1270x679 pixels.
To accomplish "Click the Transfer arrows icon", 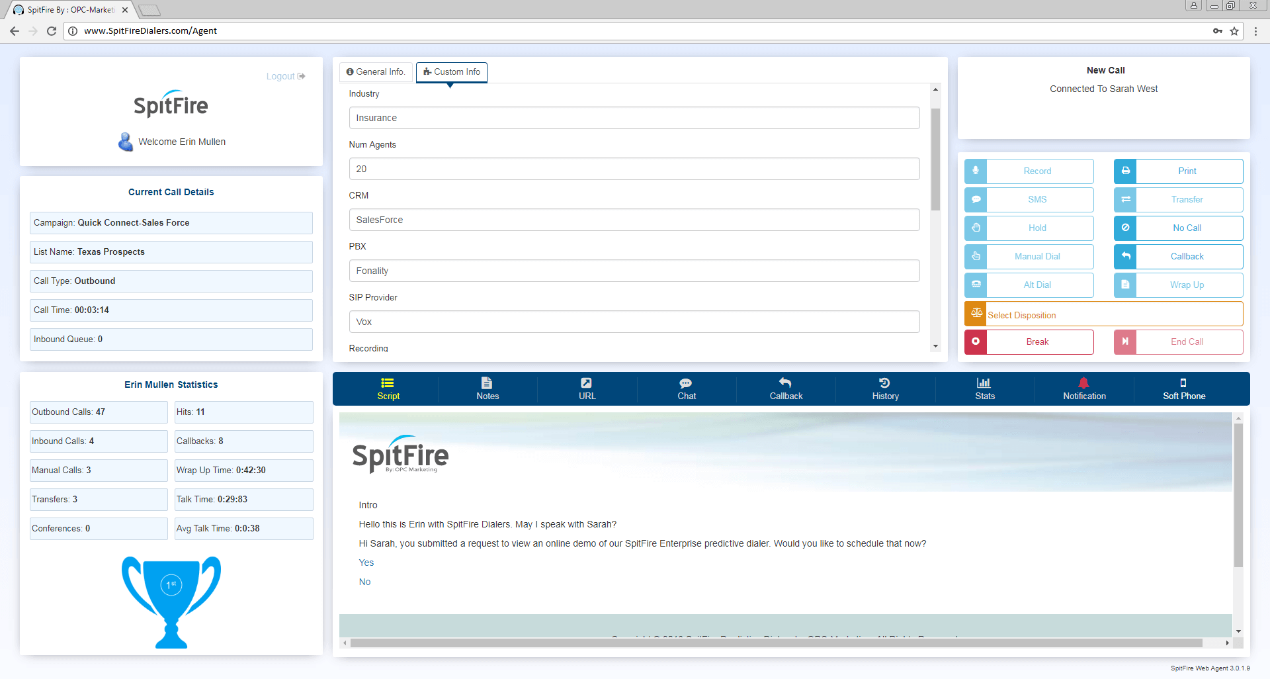I will click(1125, 199).
